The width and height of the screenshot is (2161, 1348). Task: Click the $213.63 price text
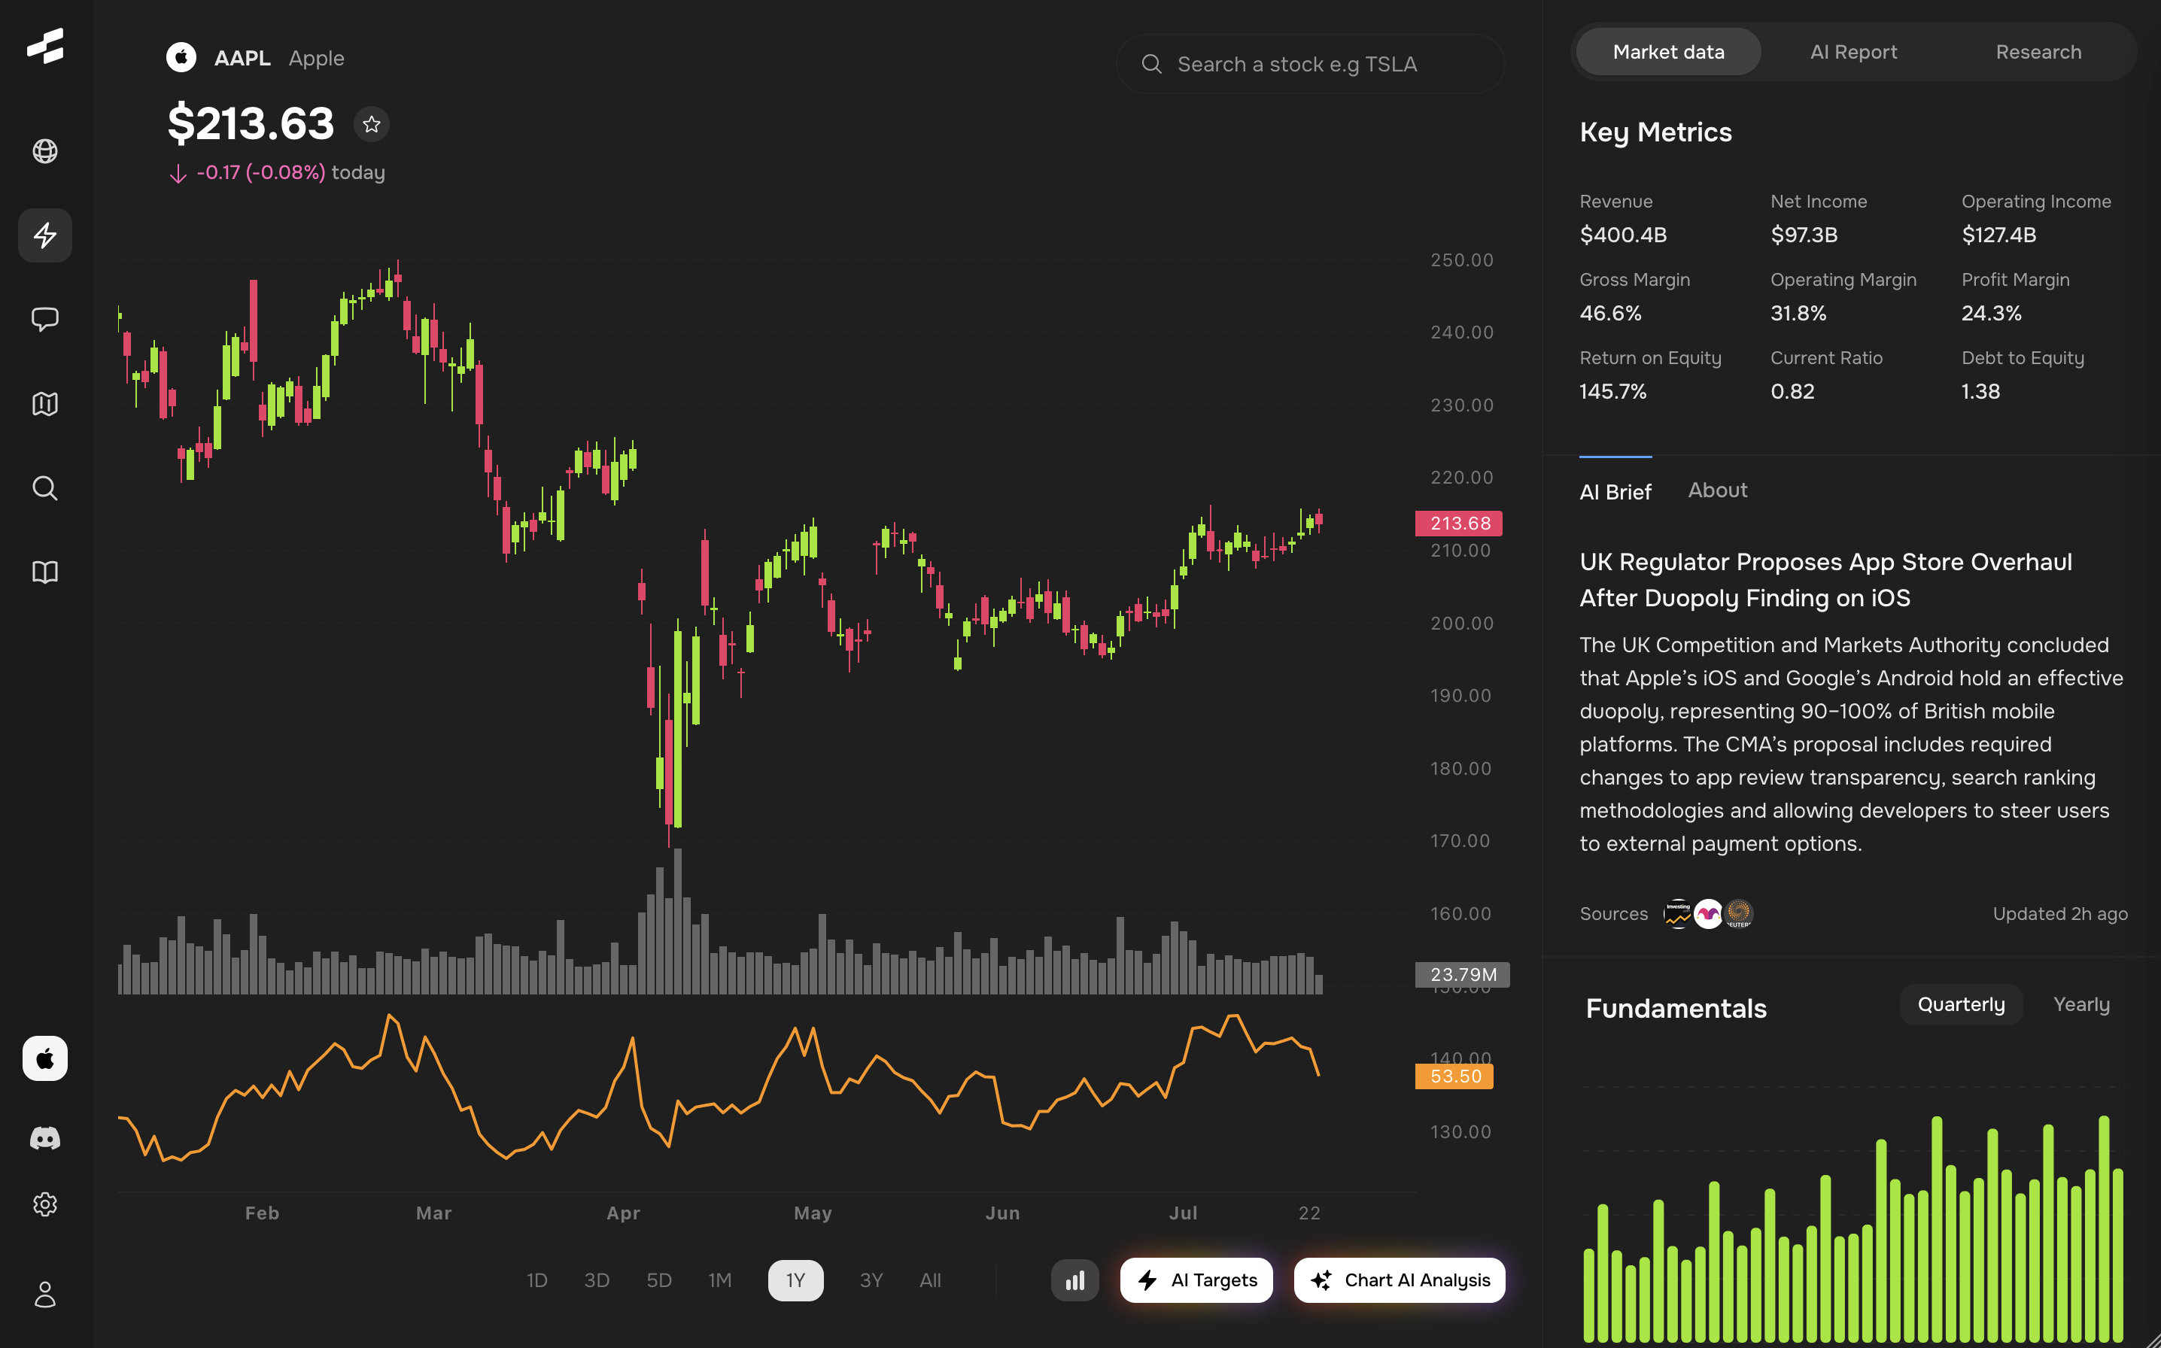(x=251, y=123)
